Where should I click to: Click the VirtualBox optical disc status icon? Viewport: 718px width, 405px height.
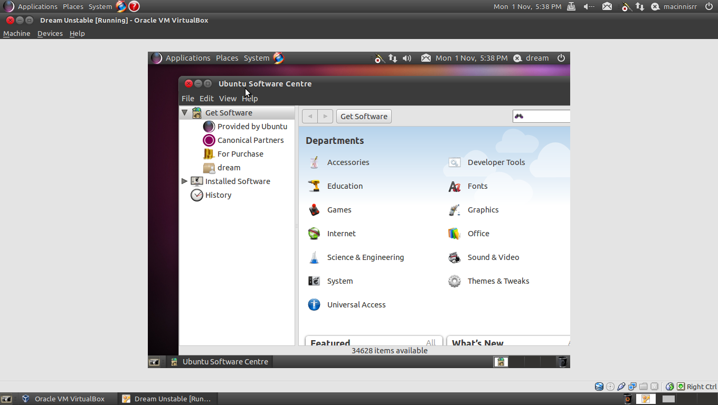tap(610, 387)
